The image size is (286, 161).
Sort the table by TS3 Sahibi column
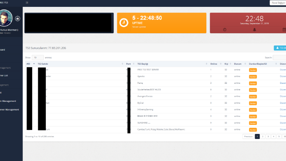[x=80, y=64]
